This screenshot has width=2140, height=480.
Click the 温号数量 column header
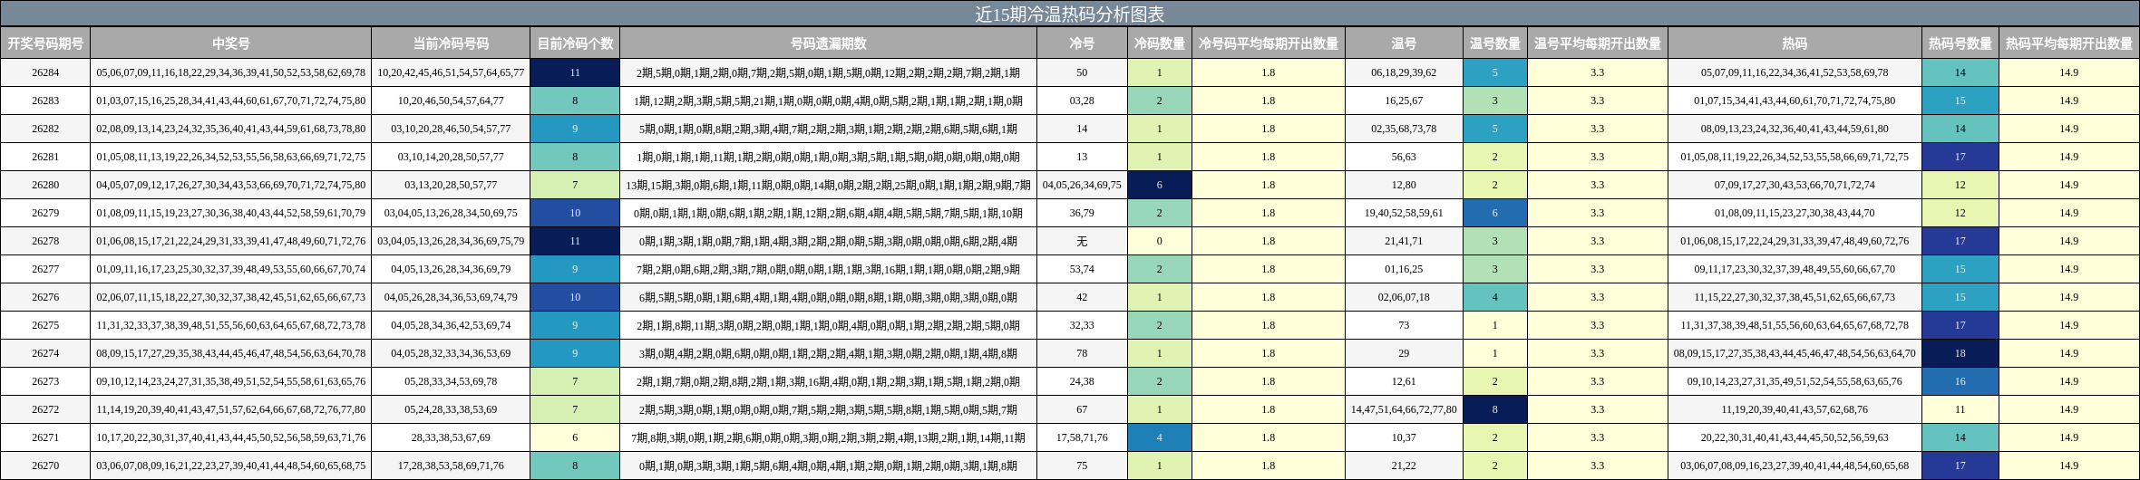click(x=1494, y=43)
